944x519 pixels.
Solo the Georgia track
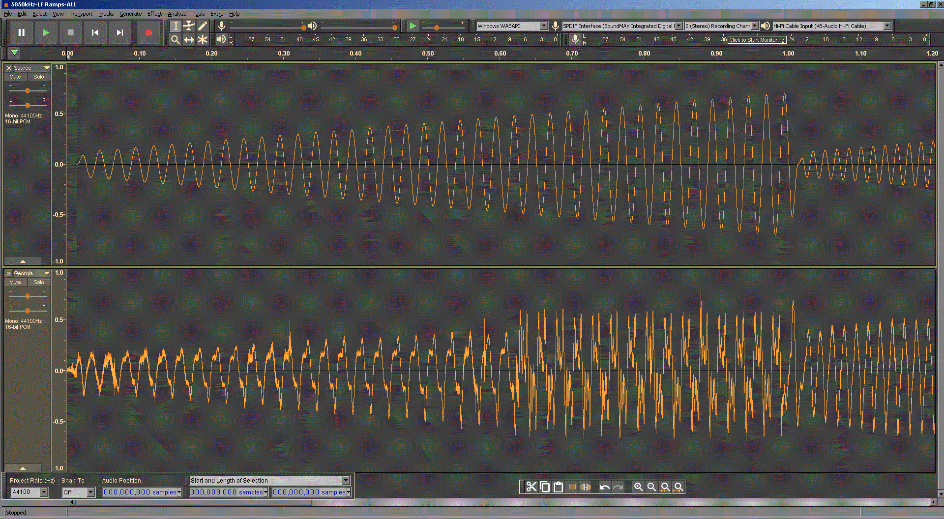39,282
